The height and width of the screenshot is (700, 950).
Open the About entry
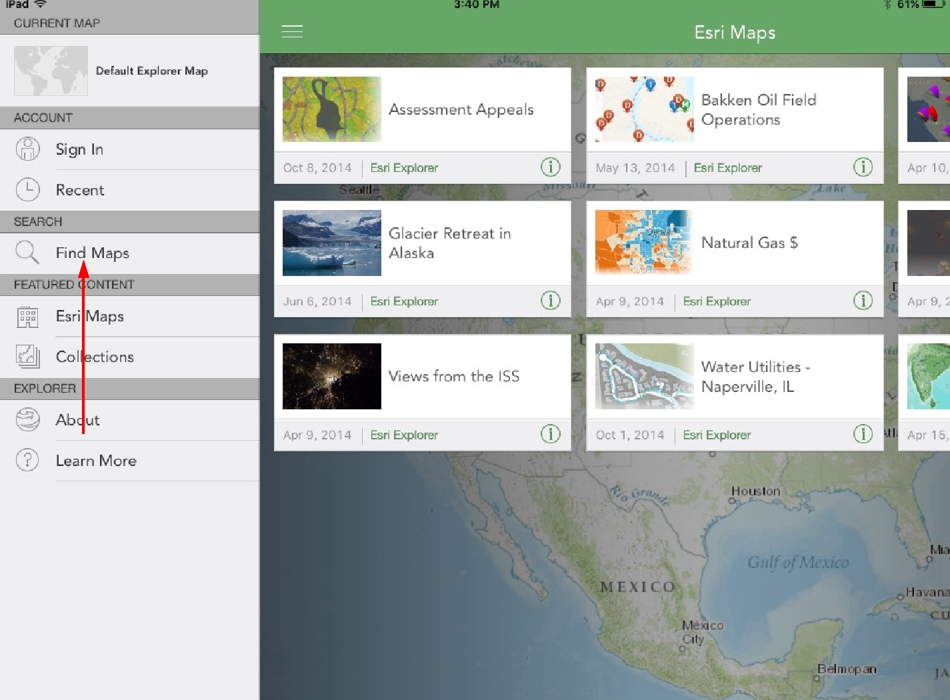click(130, 420)
